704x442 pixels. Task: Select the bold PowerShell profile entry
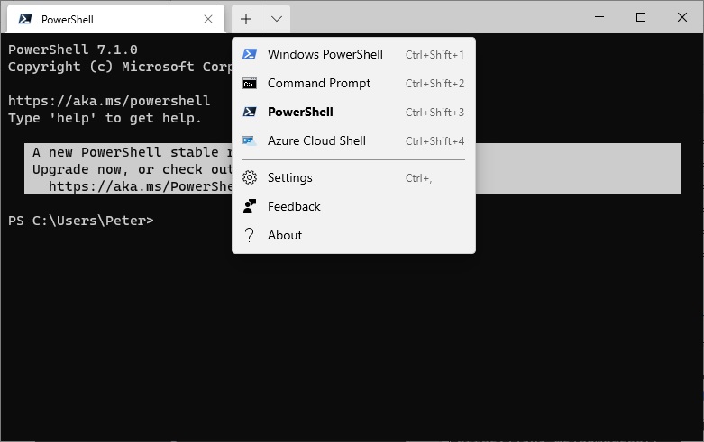point(300,113)
